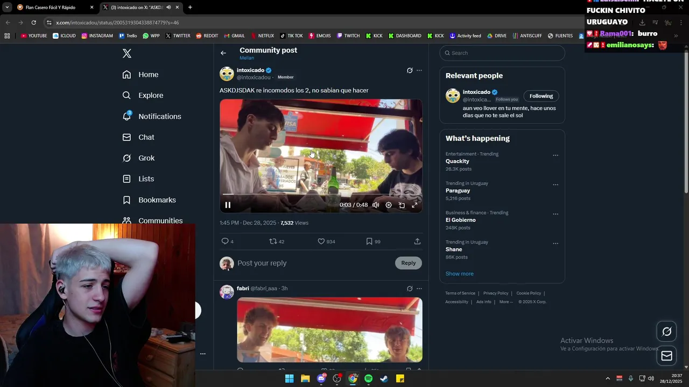
Task: Open options for Paraguay trend
Action: 556,184
